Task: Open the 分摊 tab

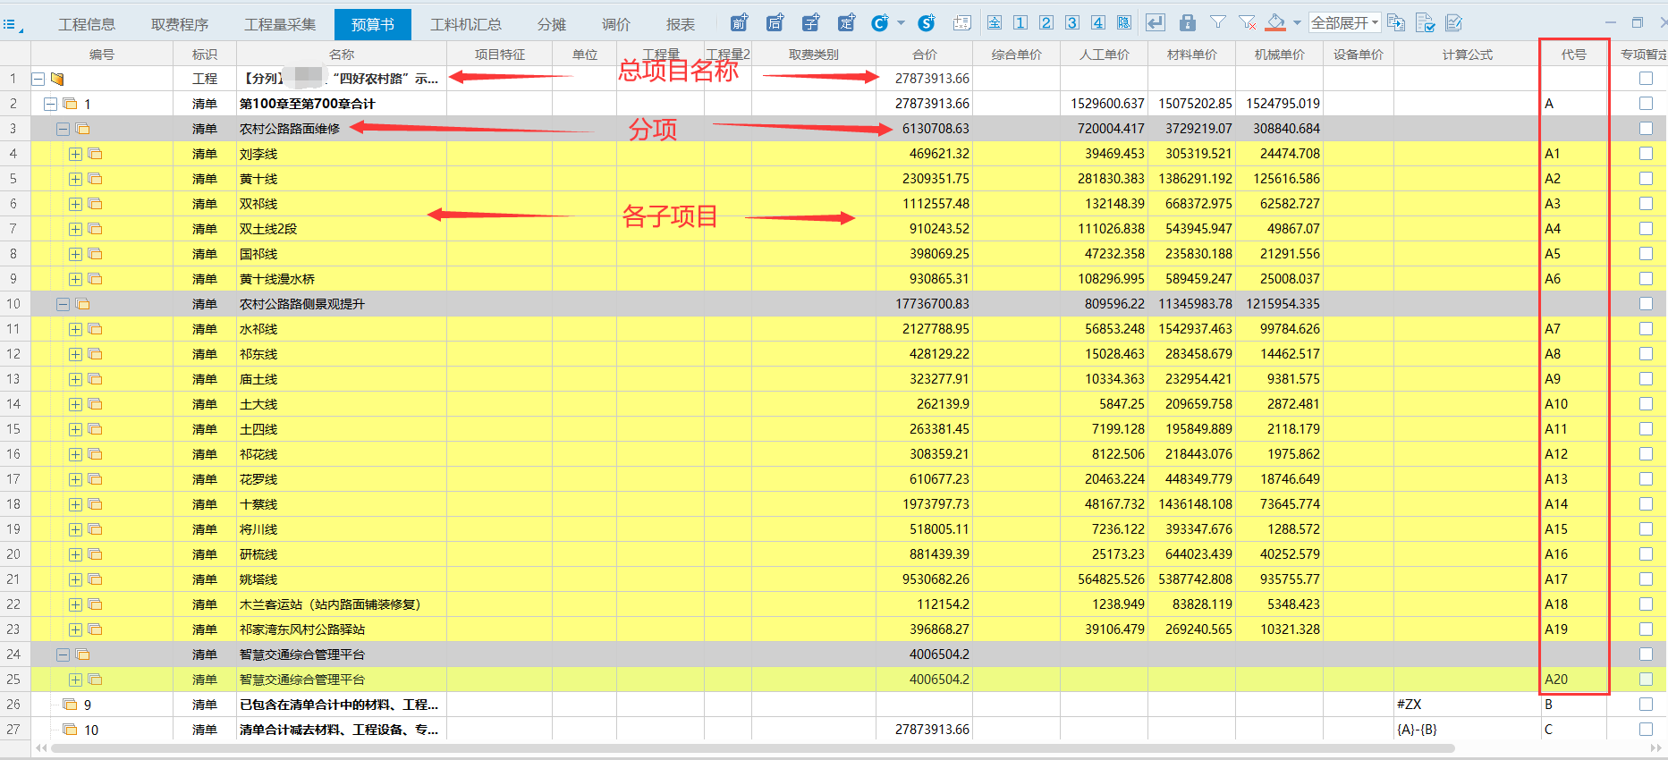Action: coord(552,24)
